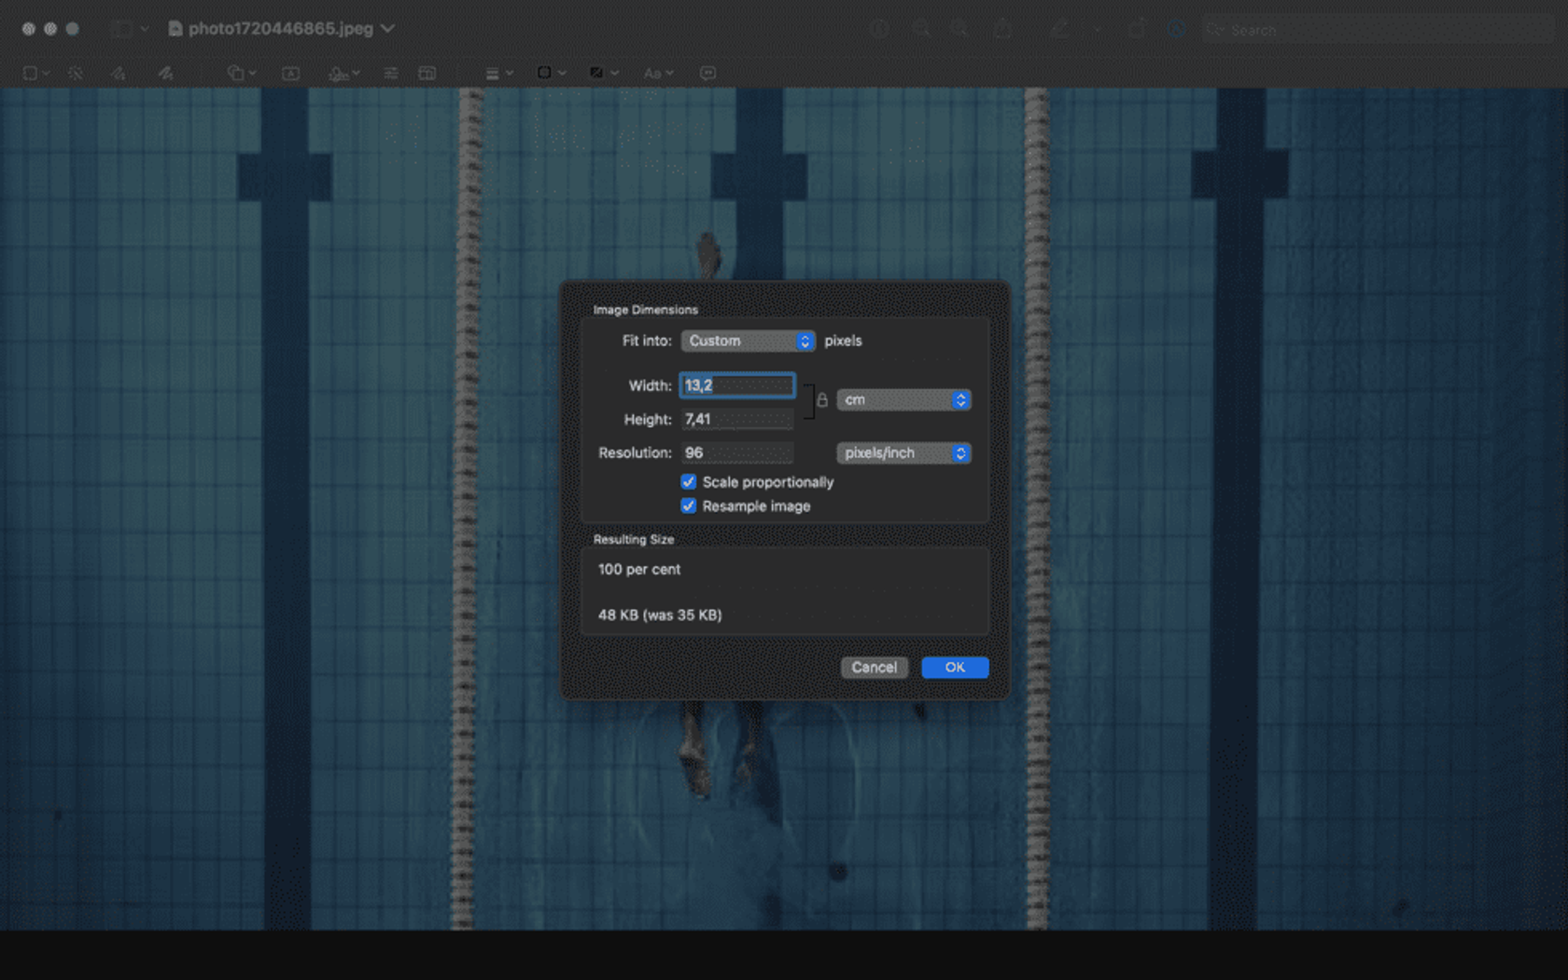1568x980 pixels.
Task: Click the aspect-ratio lock icon
Action: (822, 400)
